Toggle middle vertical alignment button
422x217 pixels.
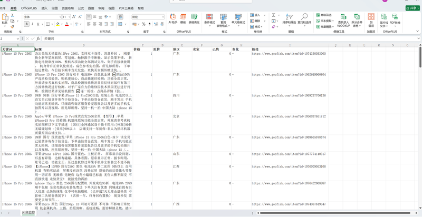95,17
